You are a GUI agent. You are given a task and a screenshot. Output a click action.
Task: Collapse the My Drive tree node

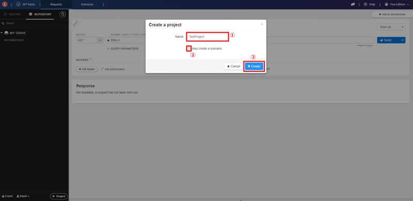click(x=2, y=33)
